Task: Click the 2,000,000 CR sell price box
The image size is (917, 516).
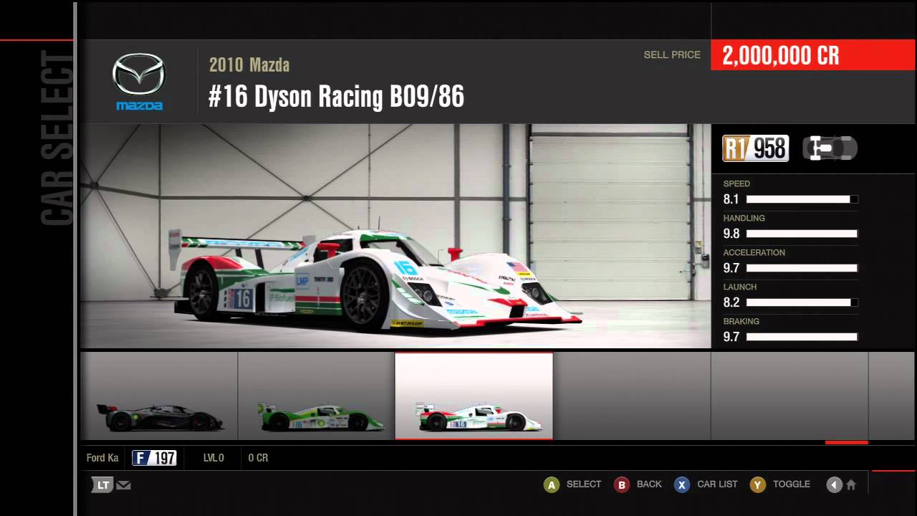Action: point(814,55)
